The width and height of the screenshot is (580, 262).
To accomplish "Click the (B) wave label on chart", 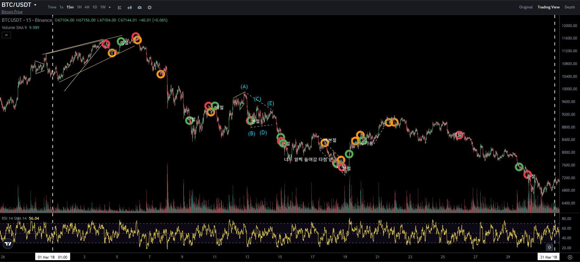I will pos(252,133).
